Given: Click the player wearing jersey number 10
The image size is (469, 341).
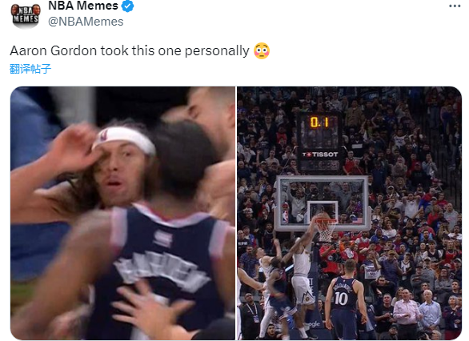Looking at the screenshot, I should 345,299.
